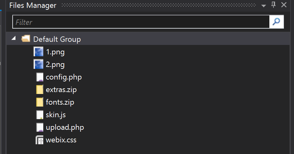Collapse the Default Group tree node
294x154 pixels.
coord(14,38)
